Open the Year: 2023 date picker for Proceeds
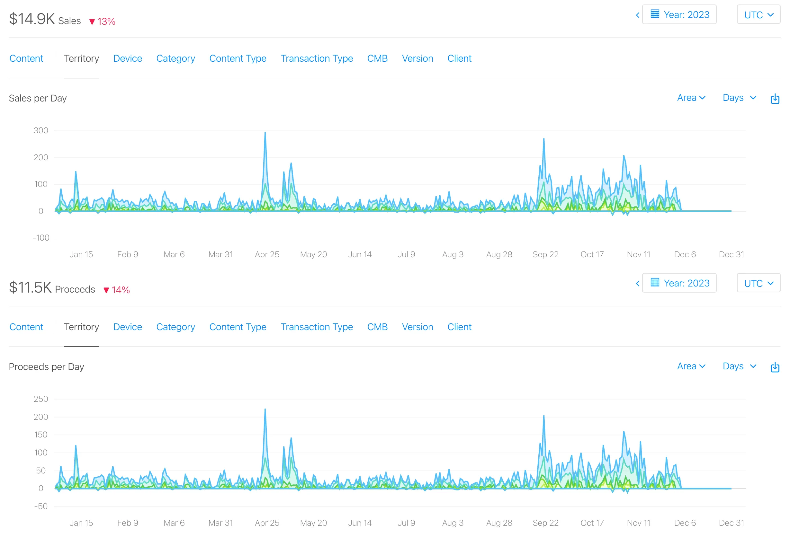Viewport: 790px width, 537px height. click(679, 283)
